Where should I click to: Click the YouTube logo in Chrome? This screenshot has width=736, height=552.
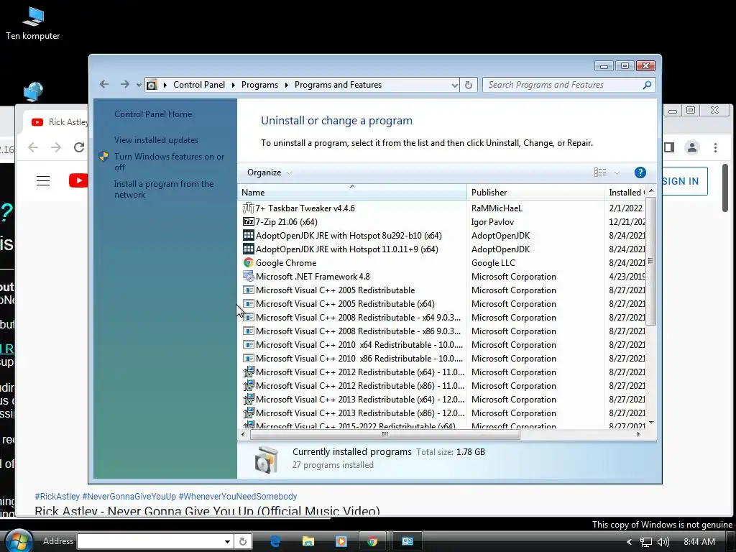tap(78, 180)
